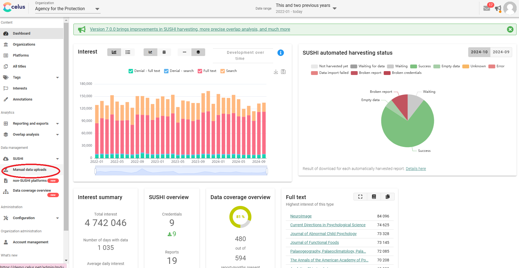Select the line chart over time icon
The image size is (519, 268).
click(x=150, y=52)
